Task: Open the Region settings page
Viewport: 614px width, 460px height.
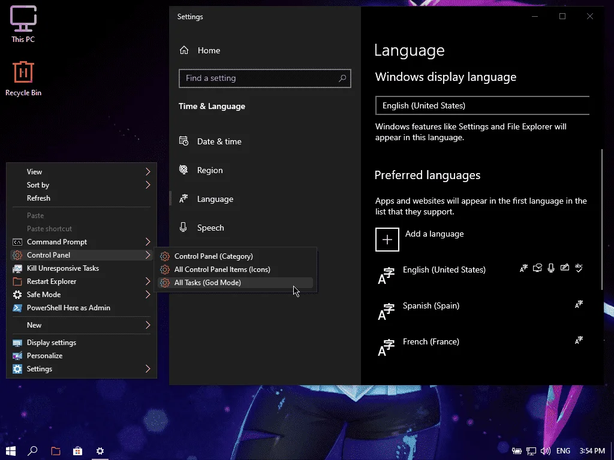Action: click(x=264, y=170)
